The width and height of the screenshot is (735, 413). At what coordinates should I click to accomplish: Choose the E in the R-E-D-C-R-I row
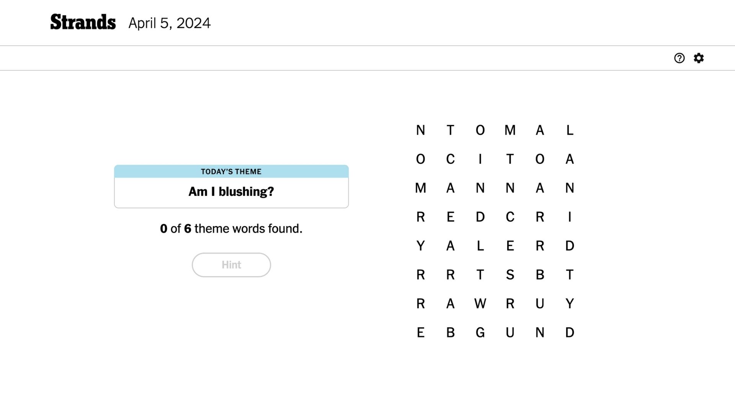point(450,217)
